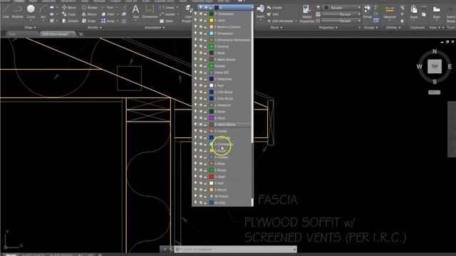Image resolution: width=456 pixels, height=256 pixels.
Task: Expand the Modify panel
Action: click(x=95, y=28)
